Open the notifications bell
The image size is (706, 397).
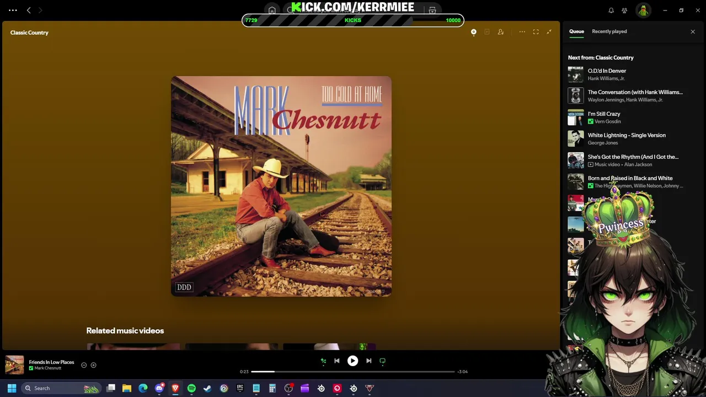[611, 10]
